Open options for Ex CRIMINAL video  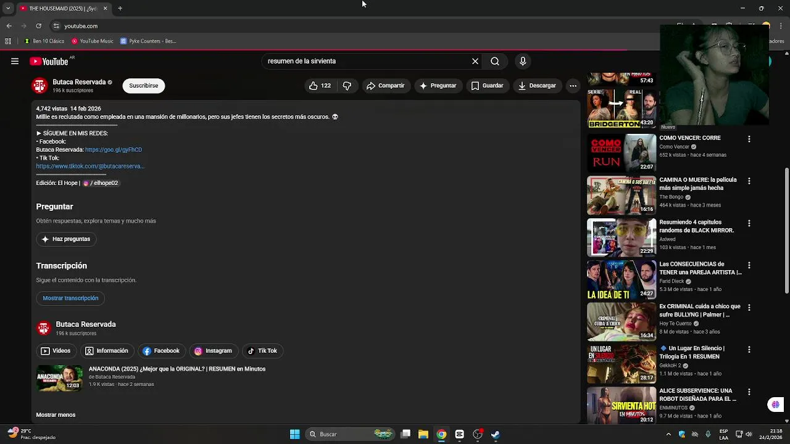(x=749, y=307)
